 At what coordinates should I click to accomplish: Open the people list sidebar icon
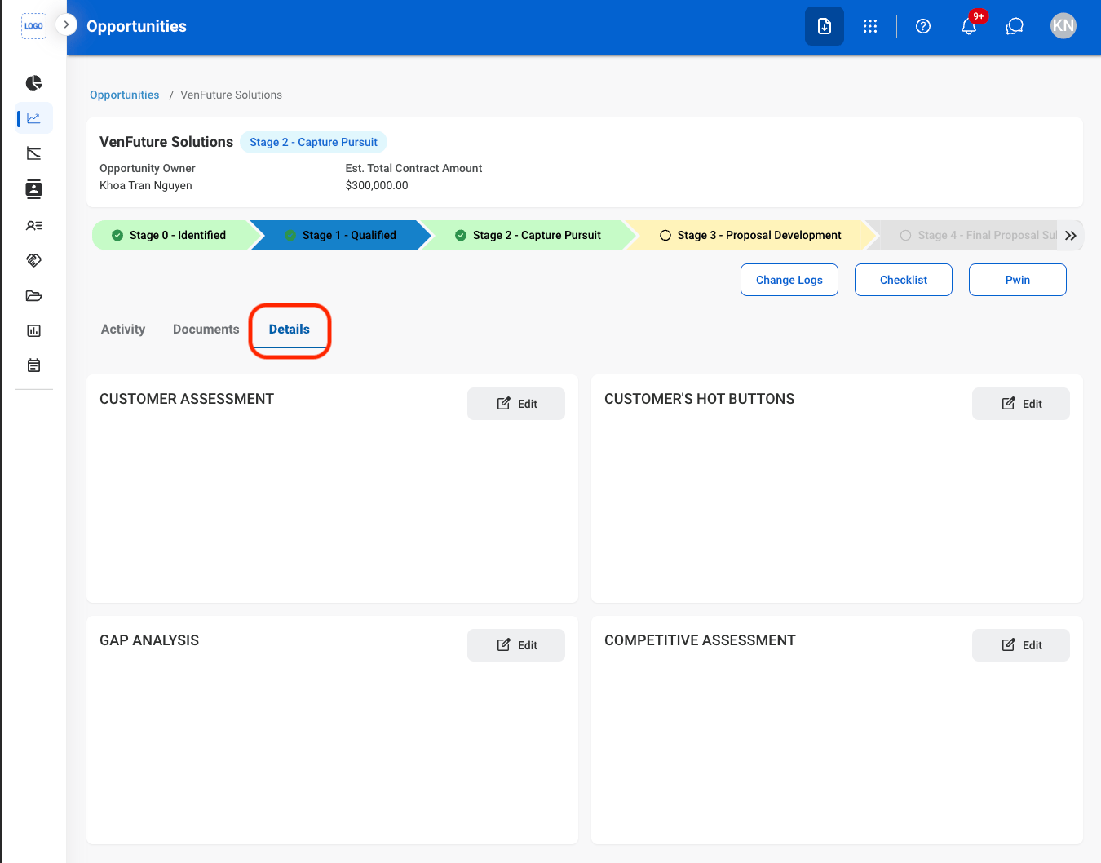[33, 225]
